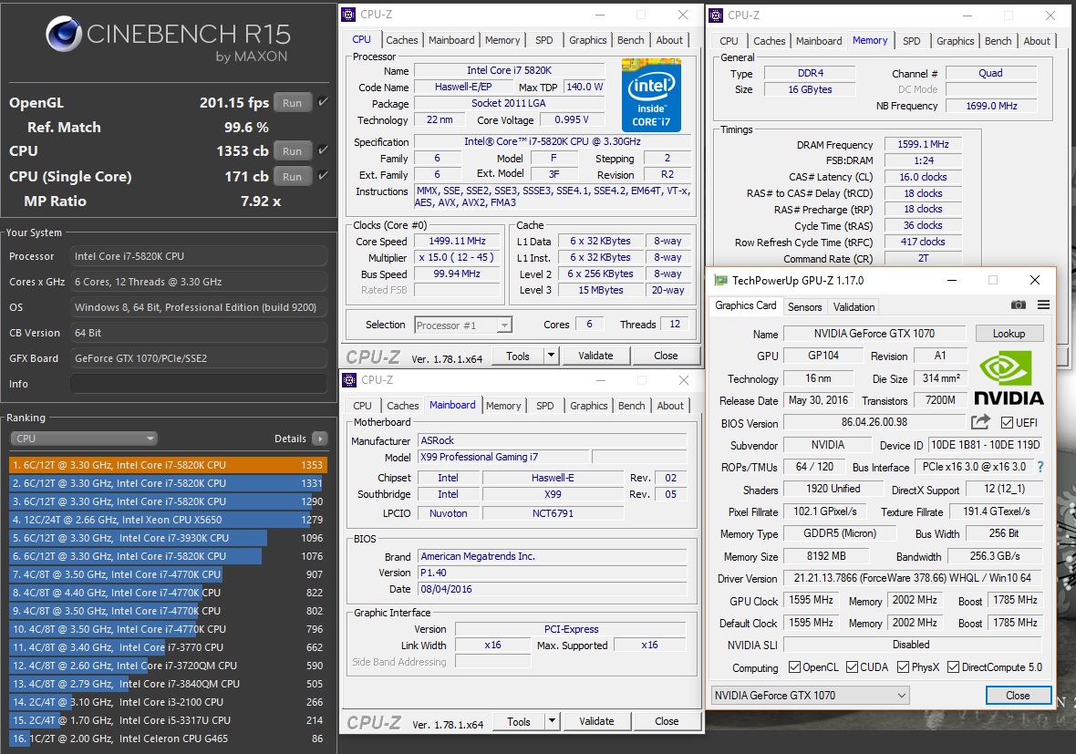Toggle the DirectCompute 5.0 checkbox
The width and height of the screenshot is (1076, 754).
(x=953, y=666)
